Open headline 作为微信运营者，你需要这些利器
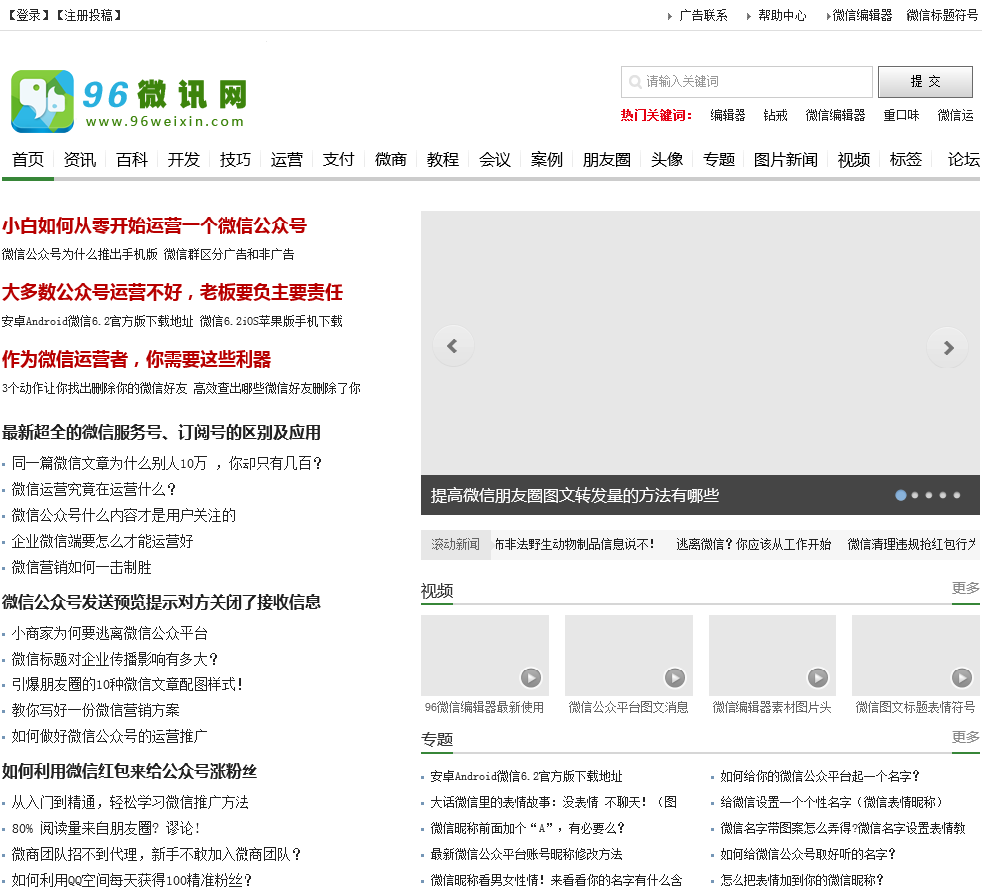 click(x=137, y=359)
